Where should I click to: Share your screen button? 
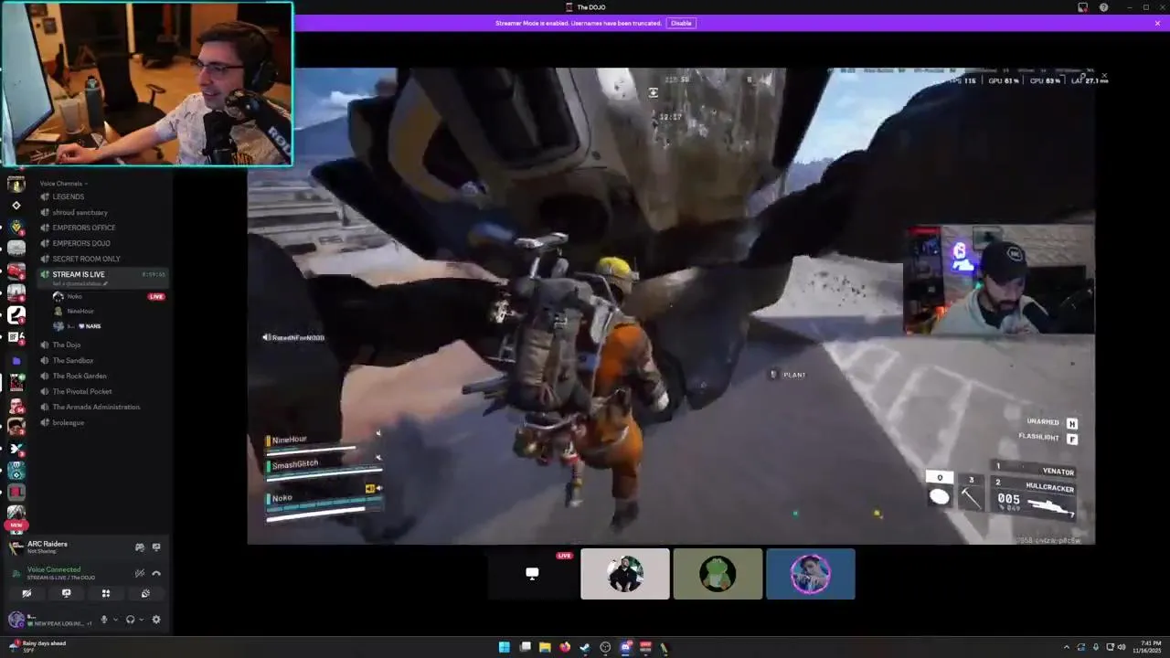click(66, 593)
